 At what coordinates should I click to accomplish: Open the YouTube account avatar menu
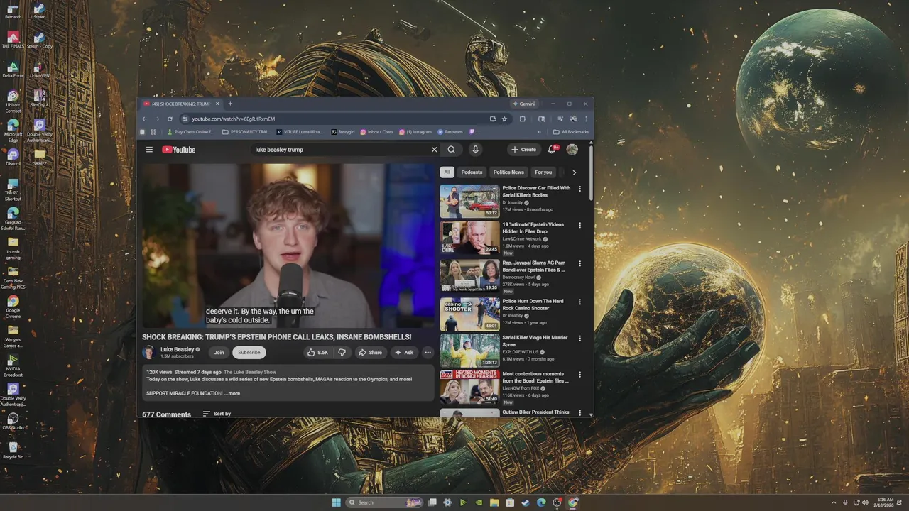click(572, 150)
